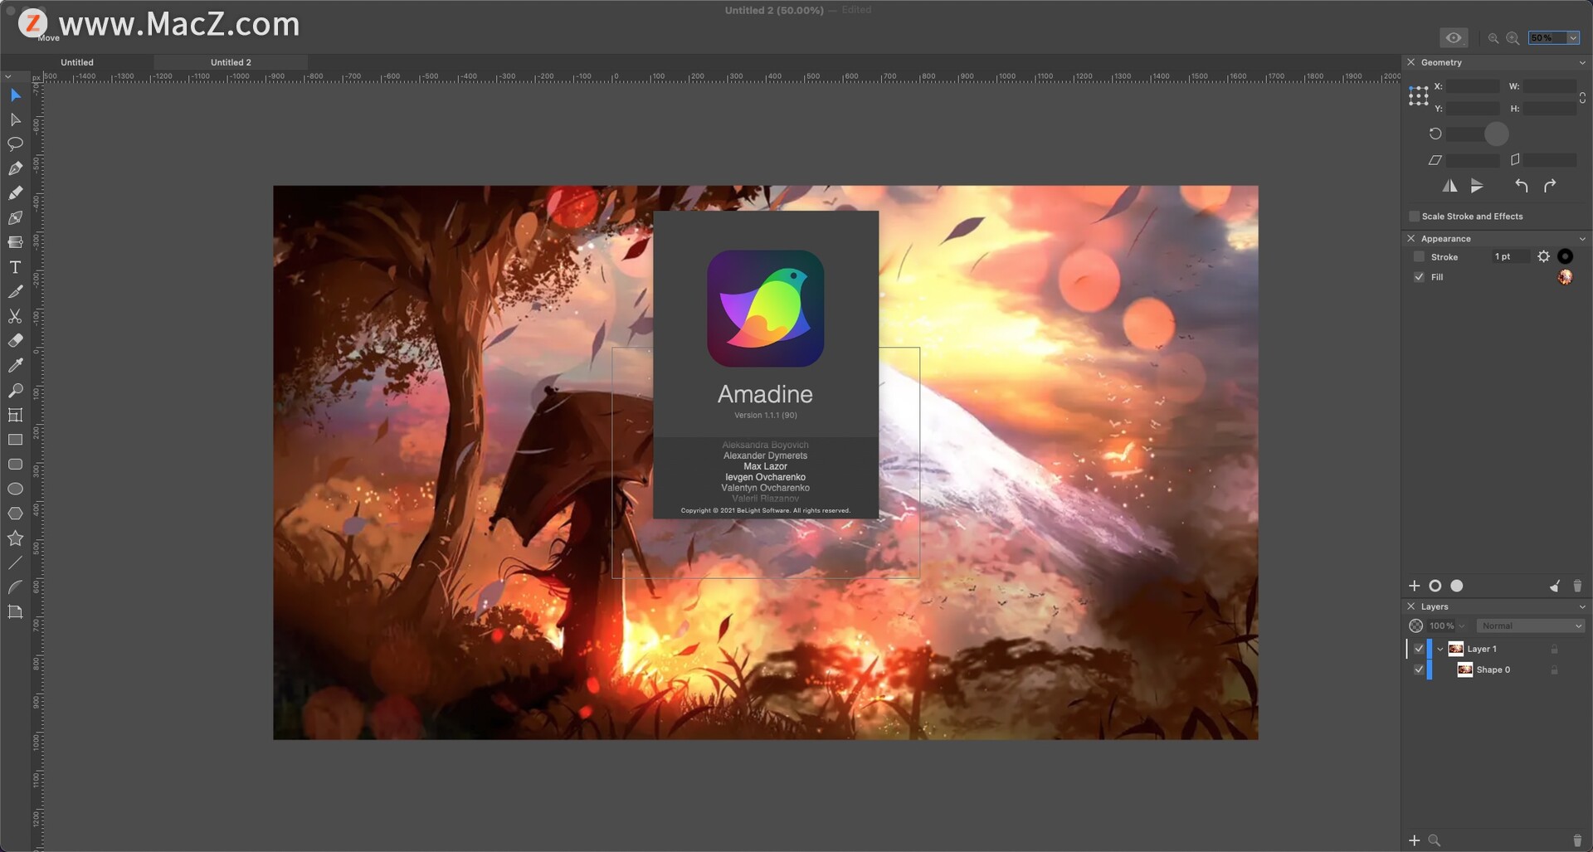
Task: Activate the Text tool
Action: 15,267
